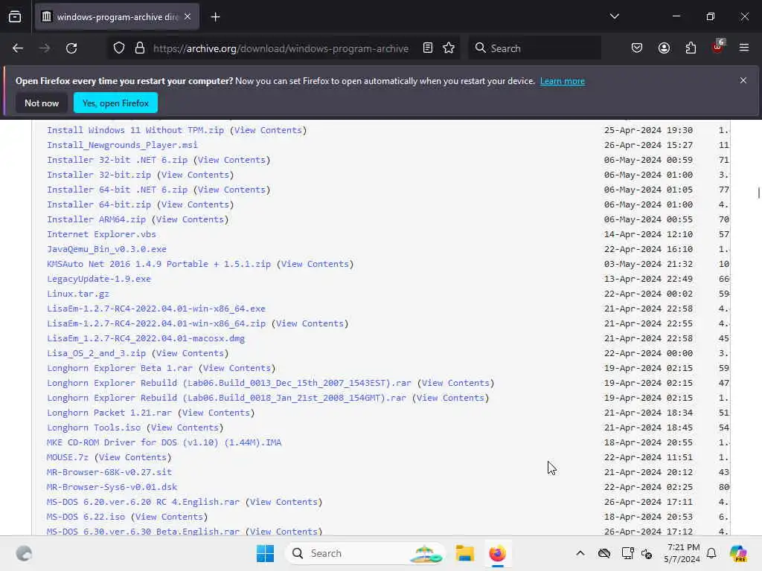762x571 pixels.
Task: Open MOUSE.7z link
Action: tap(68, 457)
